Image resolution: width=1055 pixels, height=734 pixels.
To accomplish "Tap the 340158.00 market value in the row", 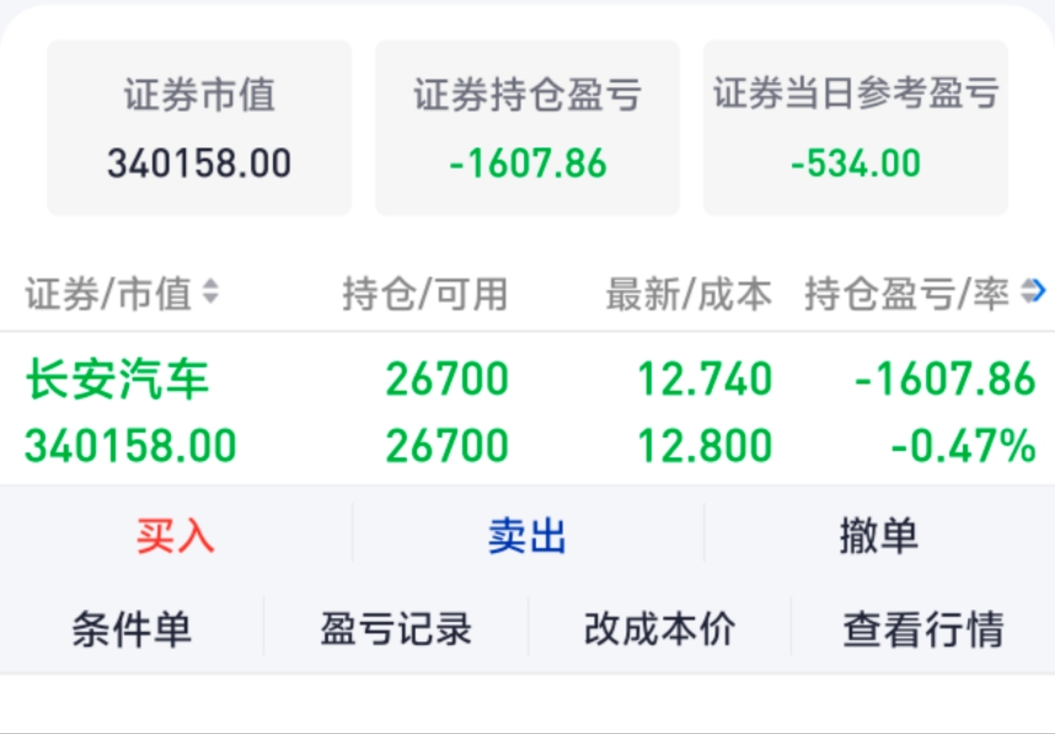I will (x=131, y=445).
